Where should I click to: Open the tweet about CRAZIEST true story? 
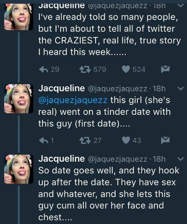pos(109,35)
